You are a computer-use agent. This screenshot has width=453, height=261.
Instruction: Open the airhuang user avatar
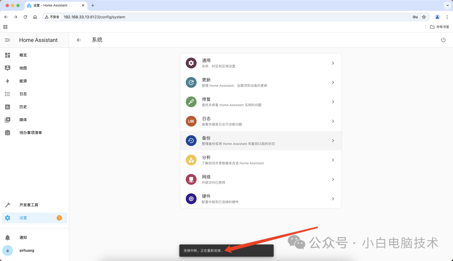point(8,251)
